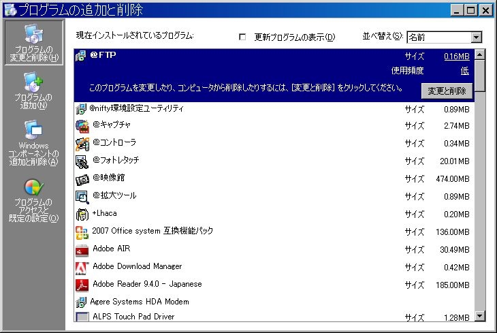Screen dimensions: 497x333
Task: Select the @コントローラ entry
Action: (x=274, y=144)
